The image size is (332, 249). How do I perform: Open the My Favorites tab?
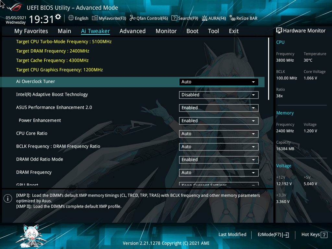(x=31, y=31)
